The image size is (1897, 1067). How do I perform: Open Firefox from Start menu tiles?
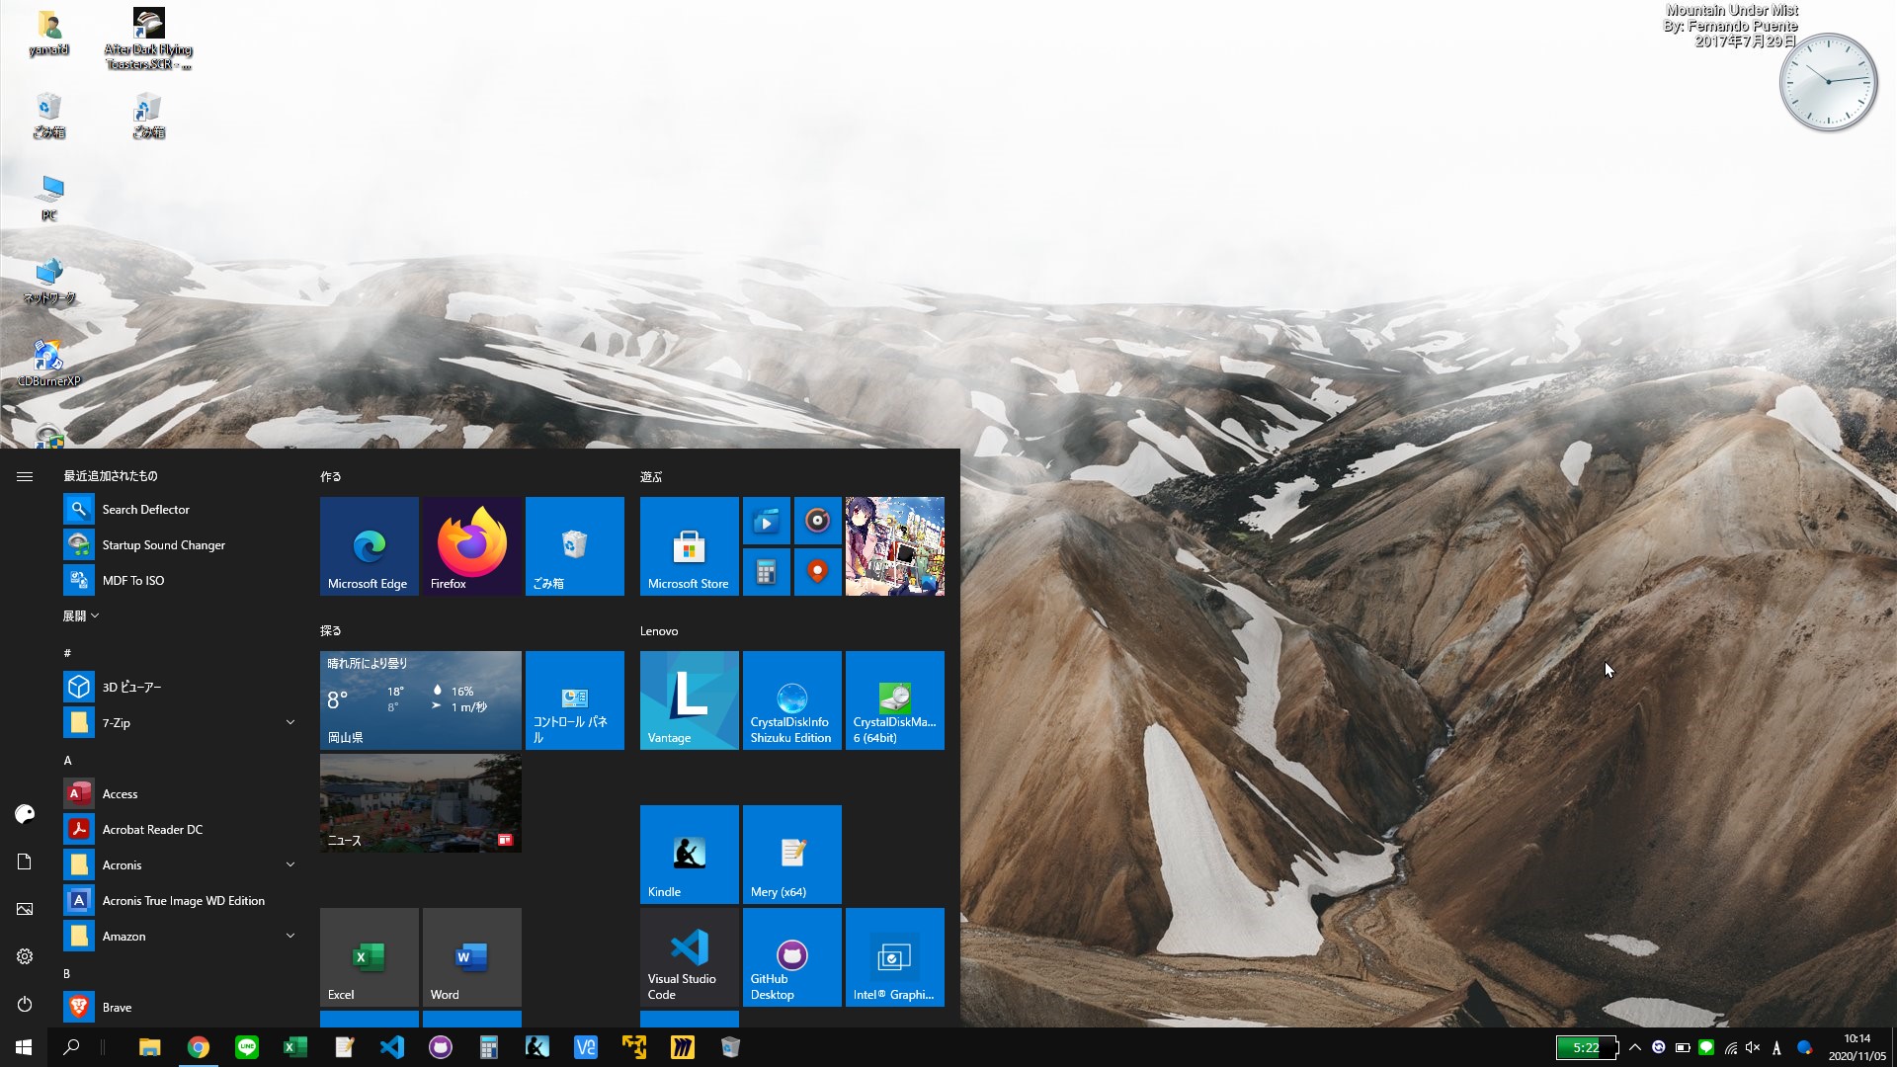click(x=470, y=544)
